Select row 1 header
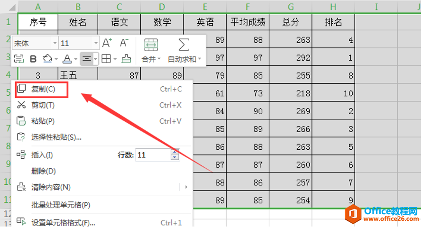 tap(9, 21)
